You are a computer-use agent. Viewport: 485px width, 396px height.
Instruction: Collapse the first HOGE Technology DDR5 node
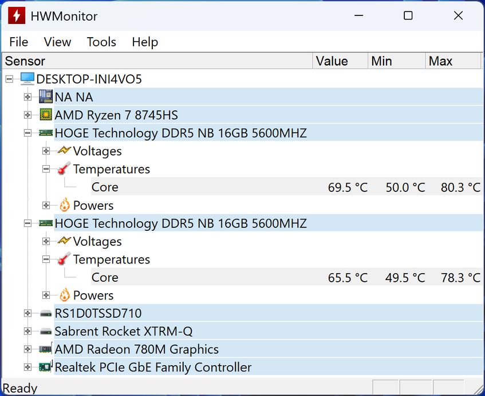27,133
